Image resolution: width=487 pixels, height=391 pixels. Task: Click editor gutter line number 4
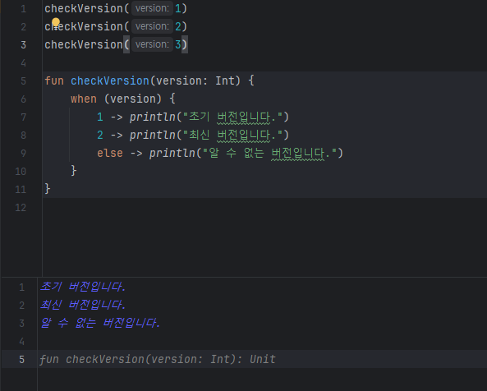click(x=23, y=63)
